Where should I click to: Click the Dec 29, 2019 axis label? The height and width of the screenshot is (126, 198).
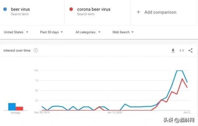41,113
